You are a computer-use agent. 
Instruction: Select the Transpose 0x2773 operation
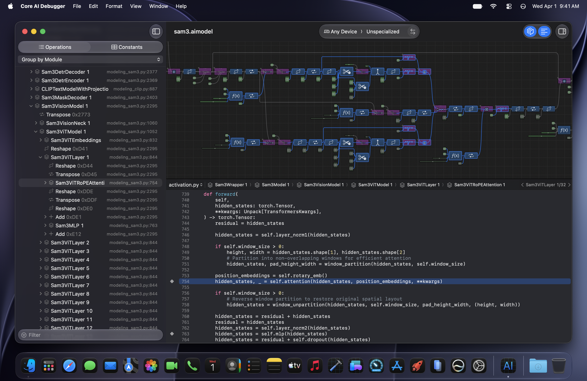(x=68, y=115)
